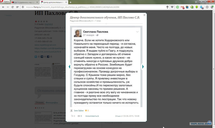215x128 pixels.
Task: Click the review screenshot thumbnail beside 'Есть в Москве'
Action: tap(43, 118)
